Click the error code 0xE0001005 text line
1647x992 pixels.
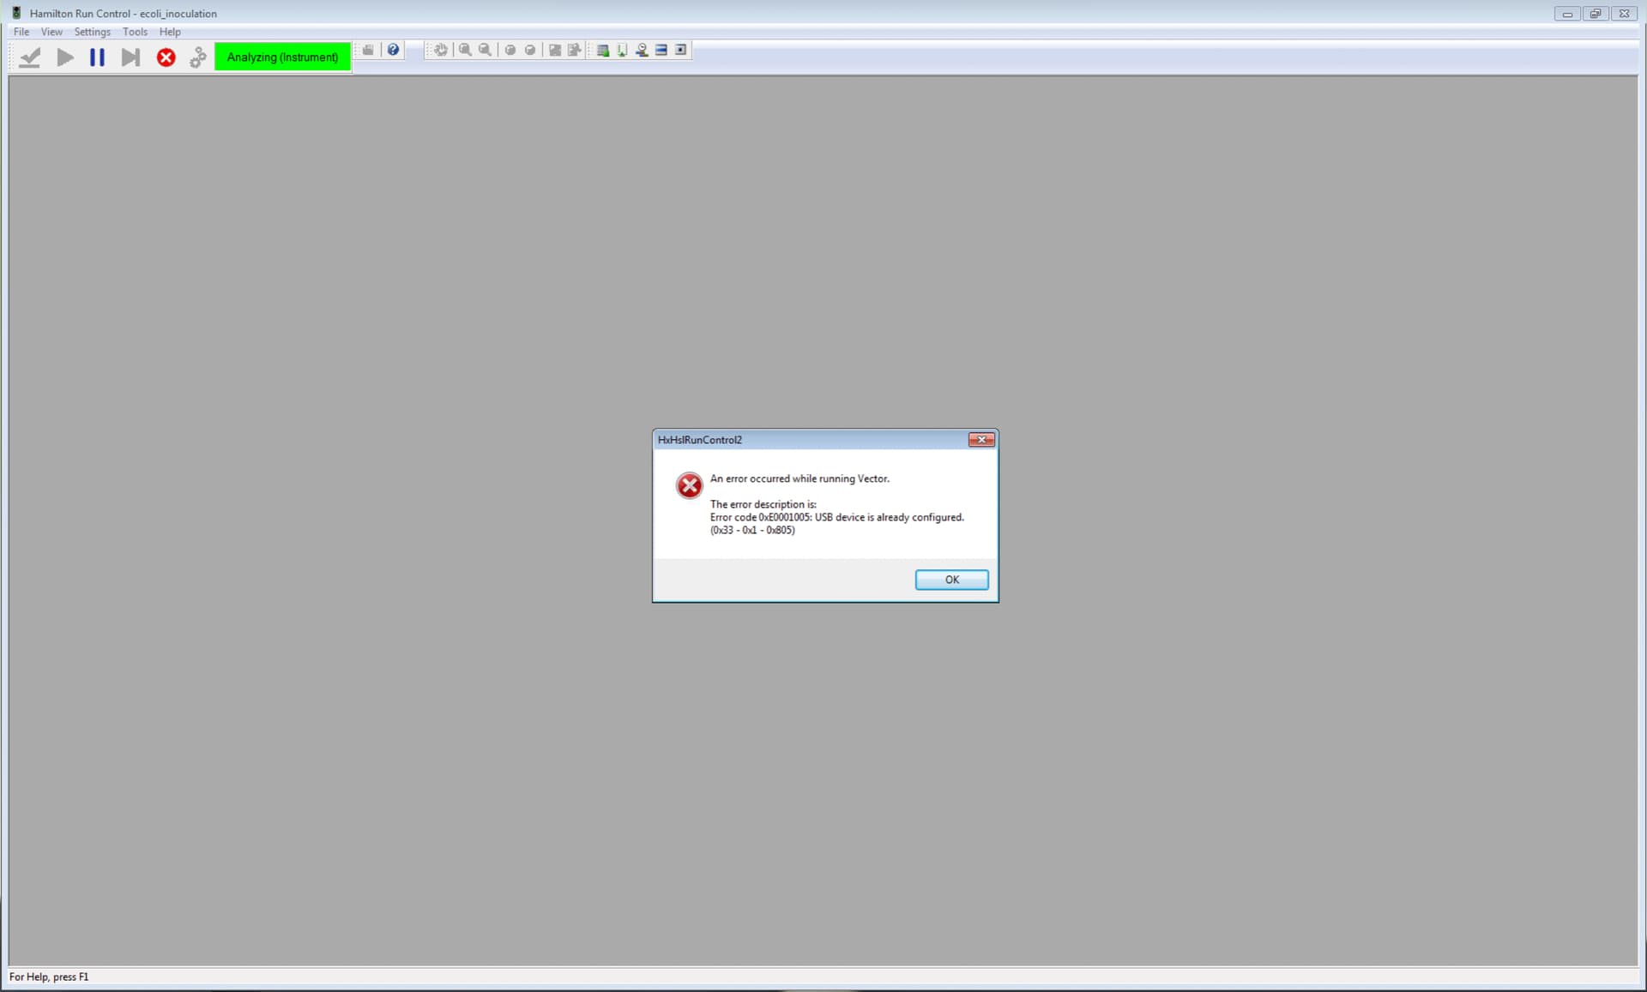click(x=836, y=517)
